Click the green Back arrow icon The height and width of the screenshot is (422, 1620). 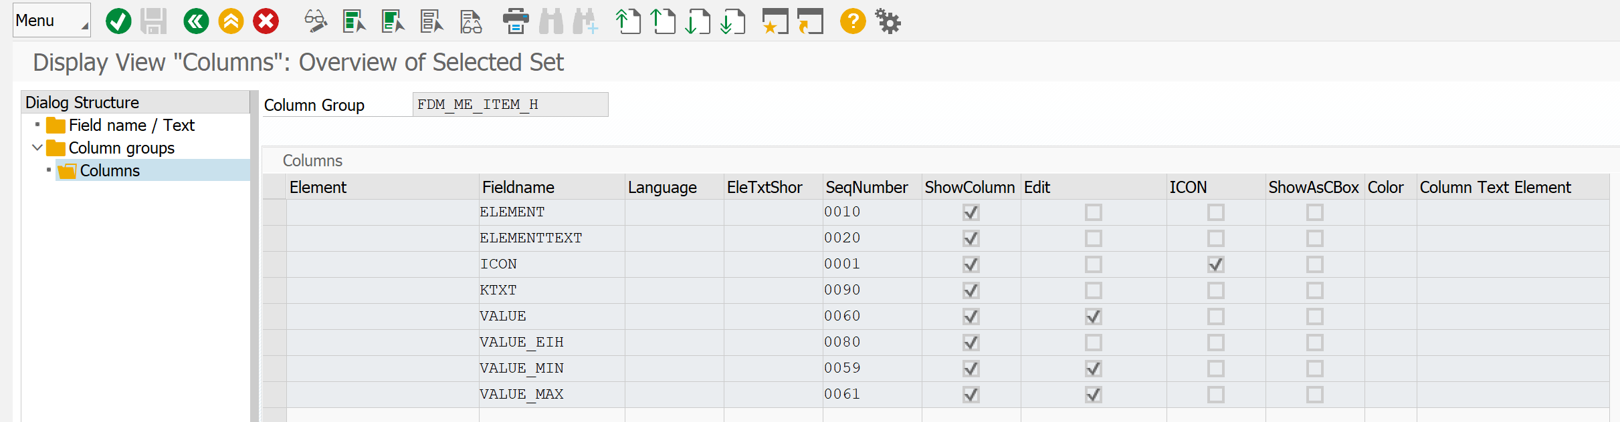click(x=196, y=21)
